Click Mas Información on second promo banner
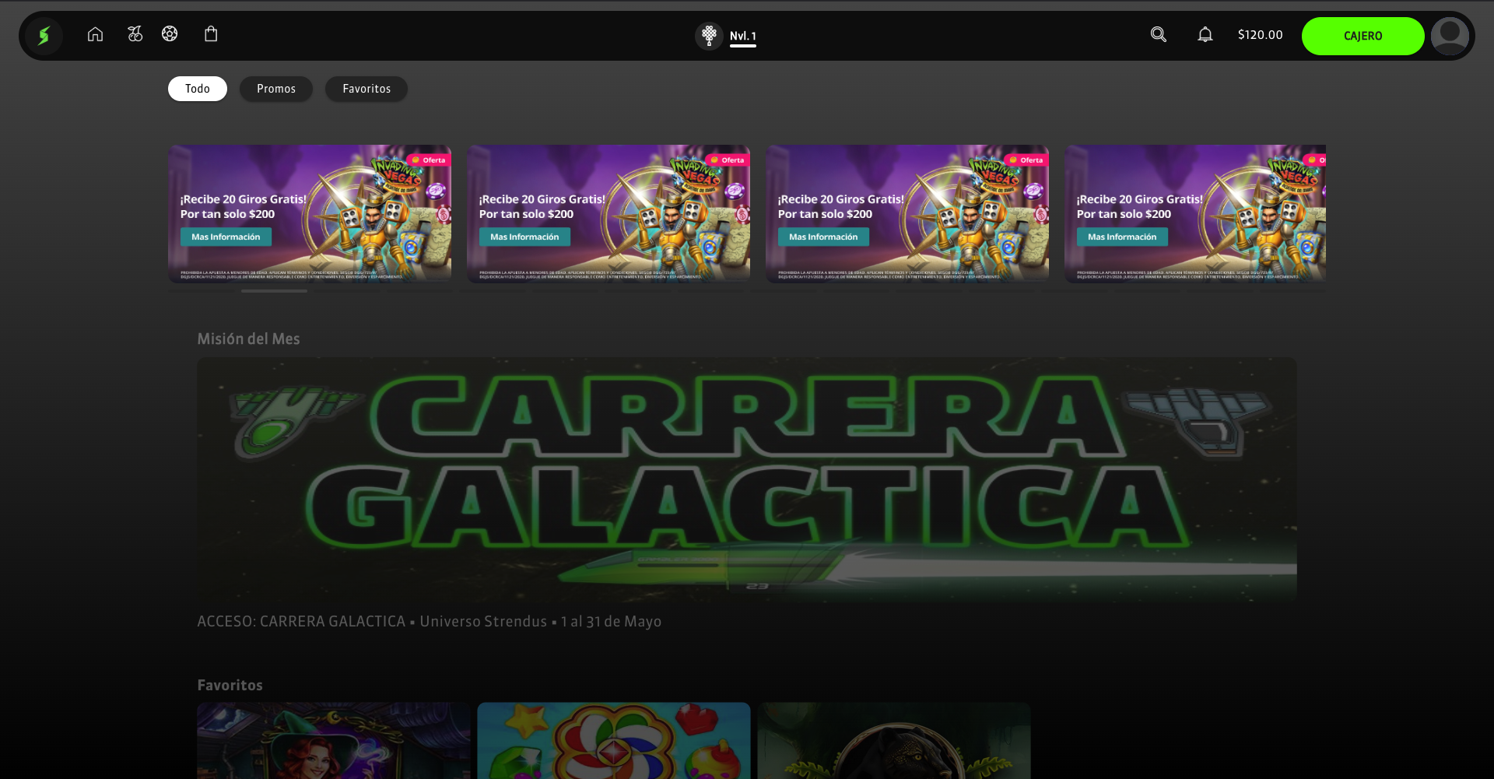 [524, 237]
